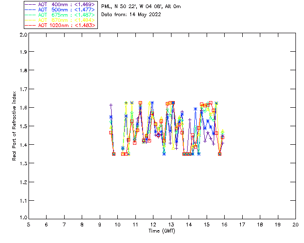Image resolution: width=304 pixels, height=243 pixels.
Task: Click the 1.7 y-axis tick label
Action: click(23, 89)
